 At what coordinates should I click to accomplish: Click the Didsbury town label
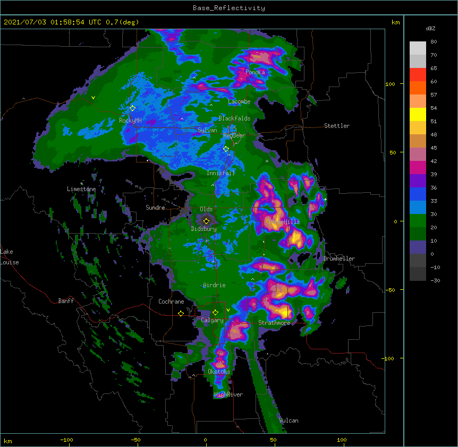tap(203, 229)
